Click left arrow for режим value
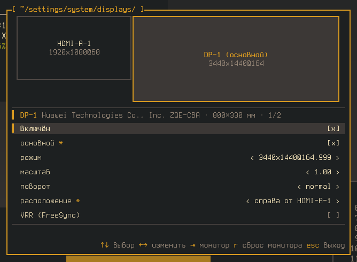 (252, 158)
